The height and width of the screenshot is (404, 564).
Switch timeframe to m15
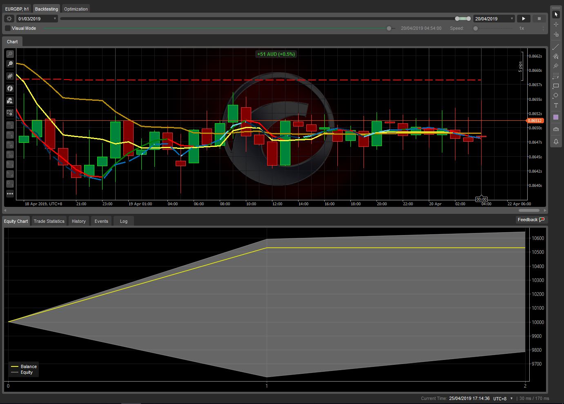[x=10, y=144]
